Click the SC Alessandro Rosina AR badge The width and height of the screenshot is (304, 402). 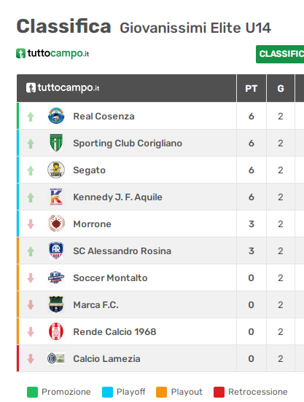(x=56, y=251)
